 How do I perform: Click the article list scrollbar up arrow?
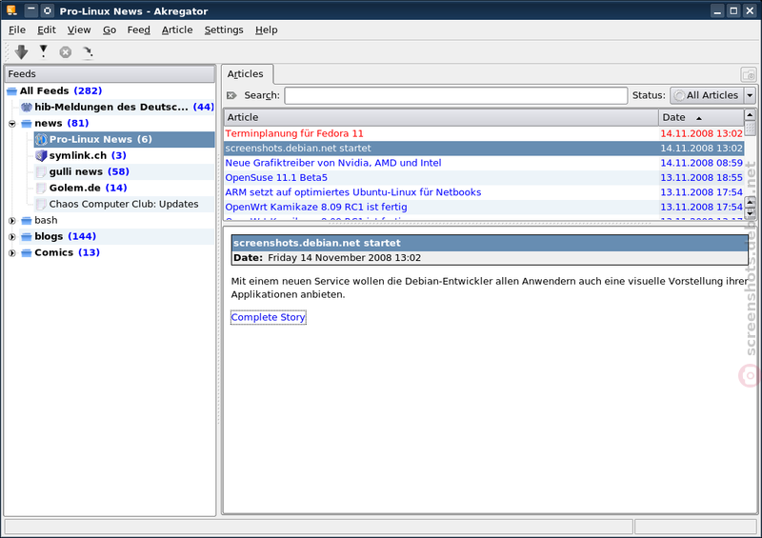tap(750, 115)
